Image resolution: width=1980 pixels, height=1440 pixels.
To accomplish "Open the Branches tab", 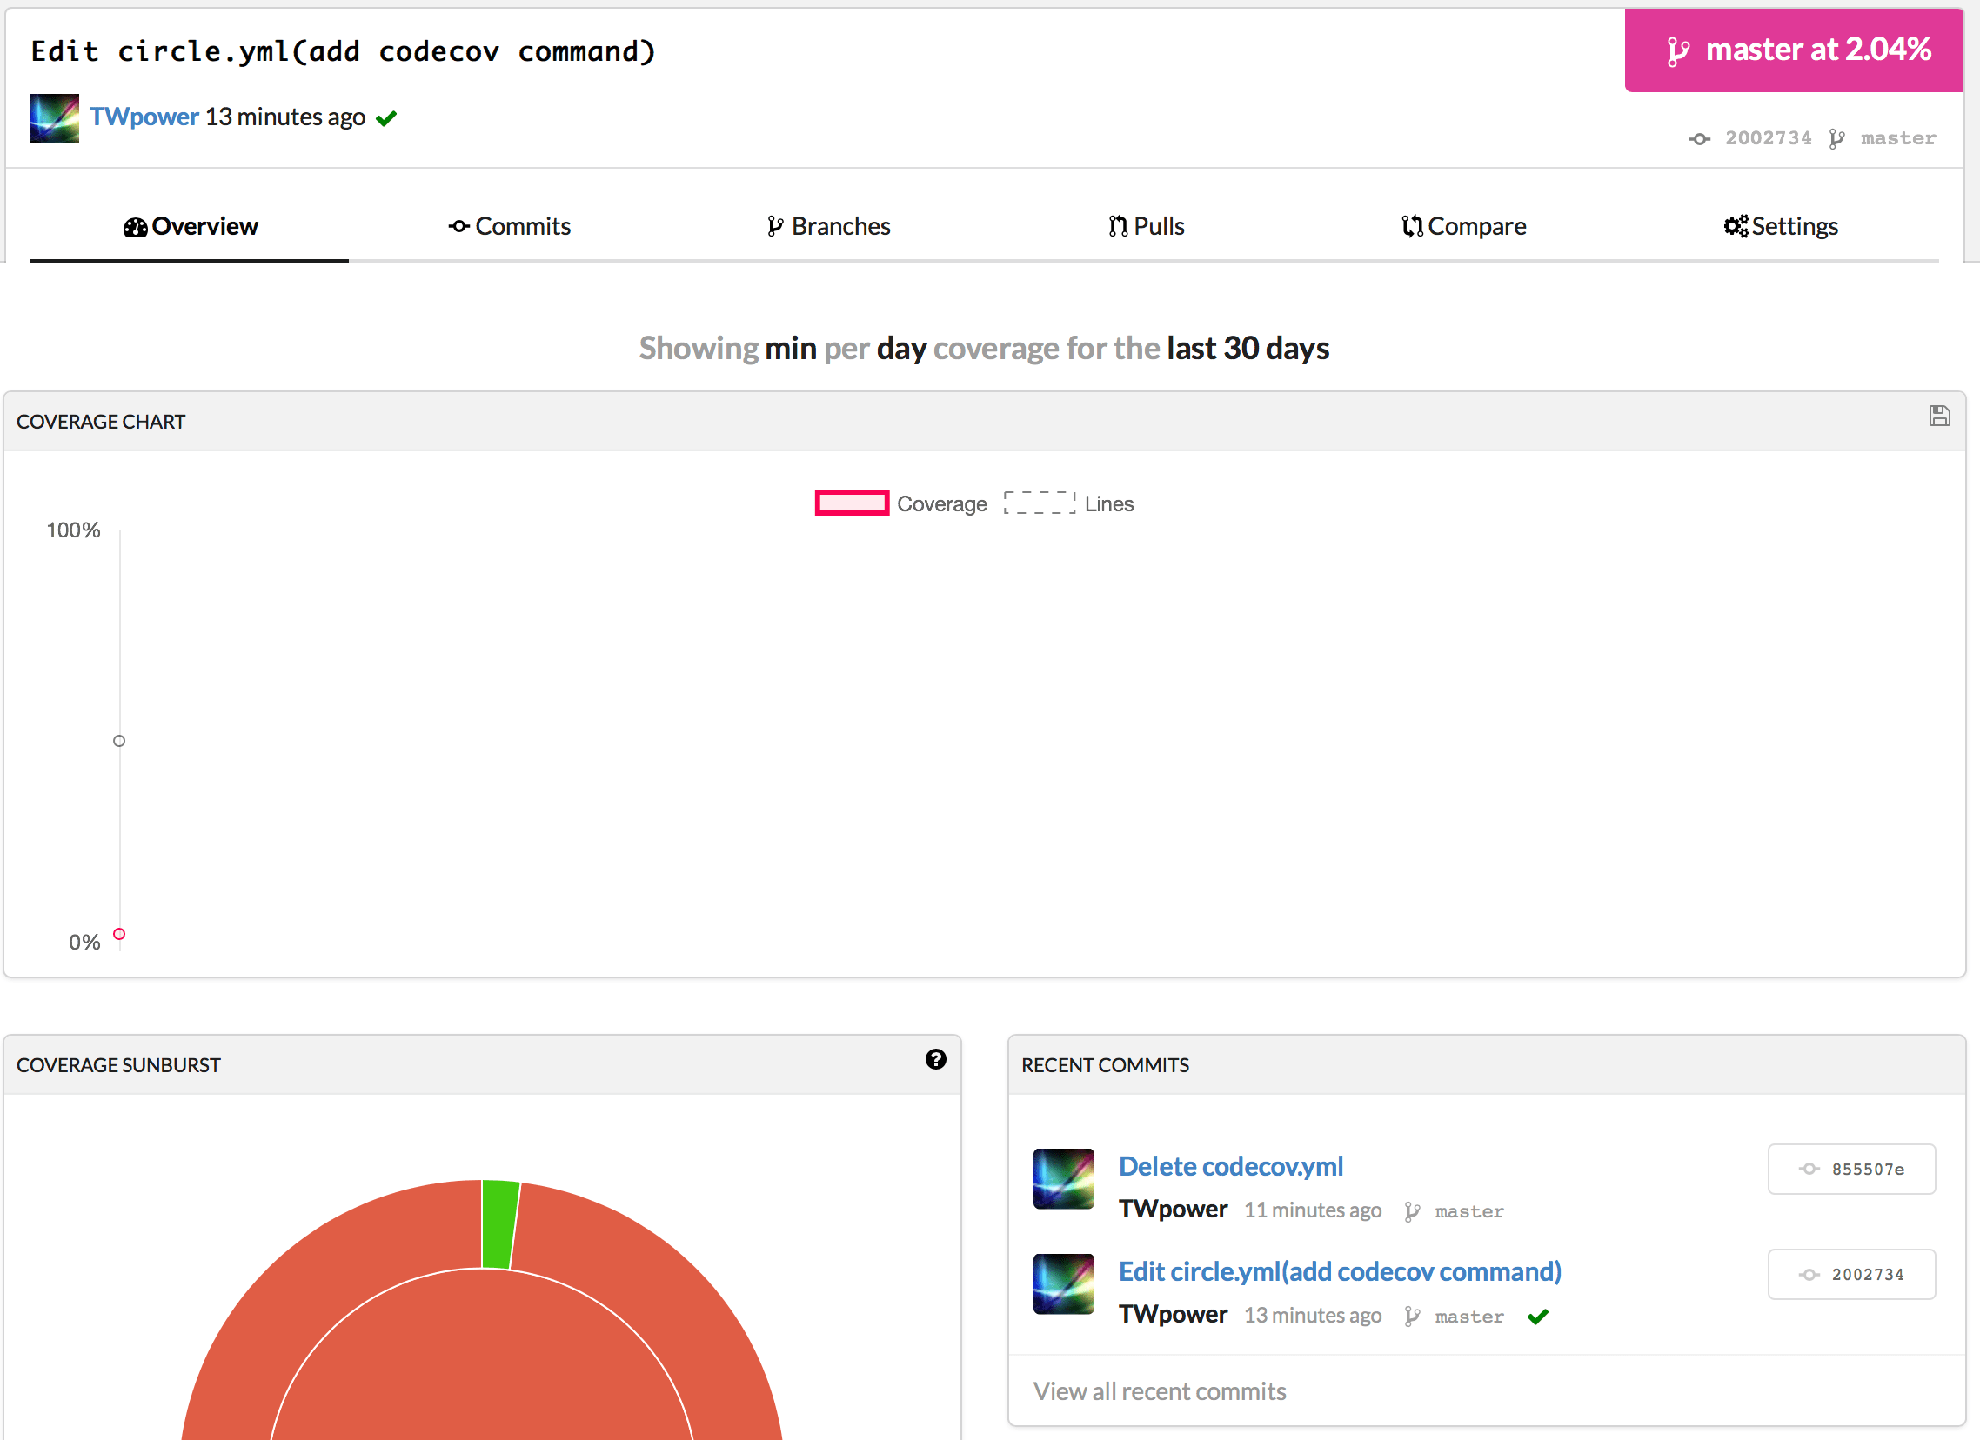I will click(827, 226).
